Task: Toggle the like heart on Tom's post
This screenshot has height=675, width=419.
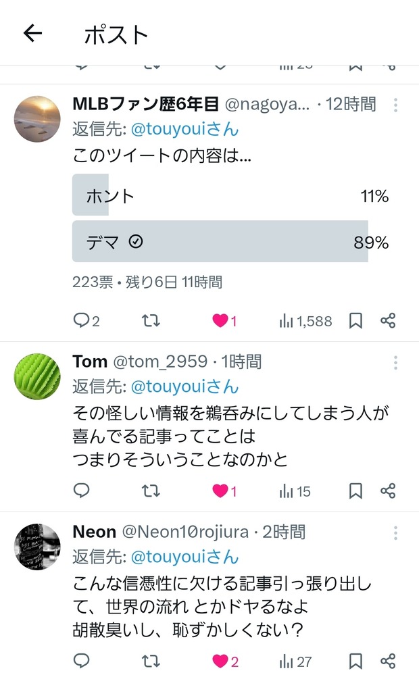Action: (221, 491)
